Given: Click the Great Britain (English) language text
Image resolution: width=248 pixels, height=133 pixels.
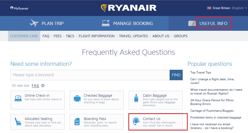Looking at the screenshot, I should pyautogui.click(x=228, y=8).
